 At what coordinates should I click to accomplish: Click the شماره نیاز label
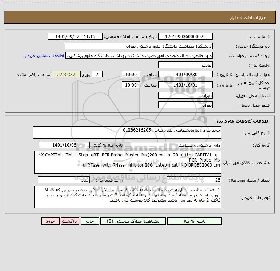(x=260, y=37)
